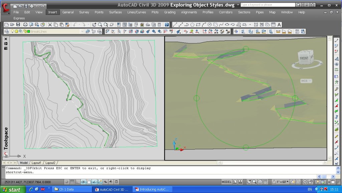Toggle Snap Mode in status bar
The image size is (342, 193).
(x=67, y=182)
